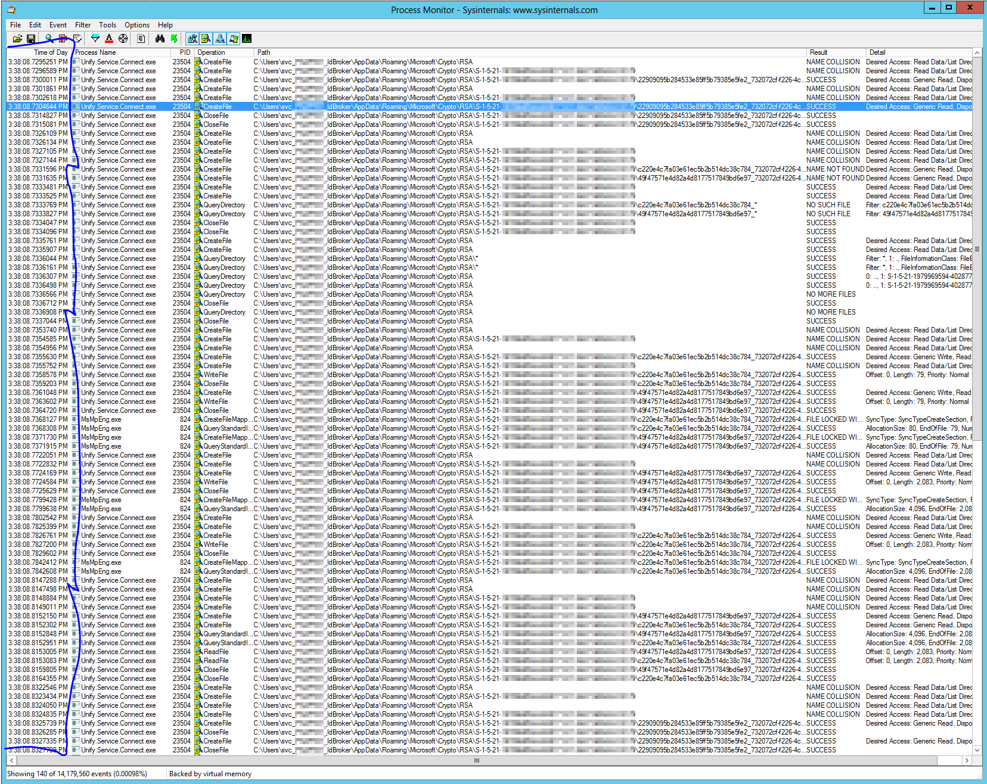Click the Operation column header

(x=223, y=52)
